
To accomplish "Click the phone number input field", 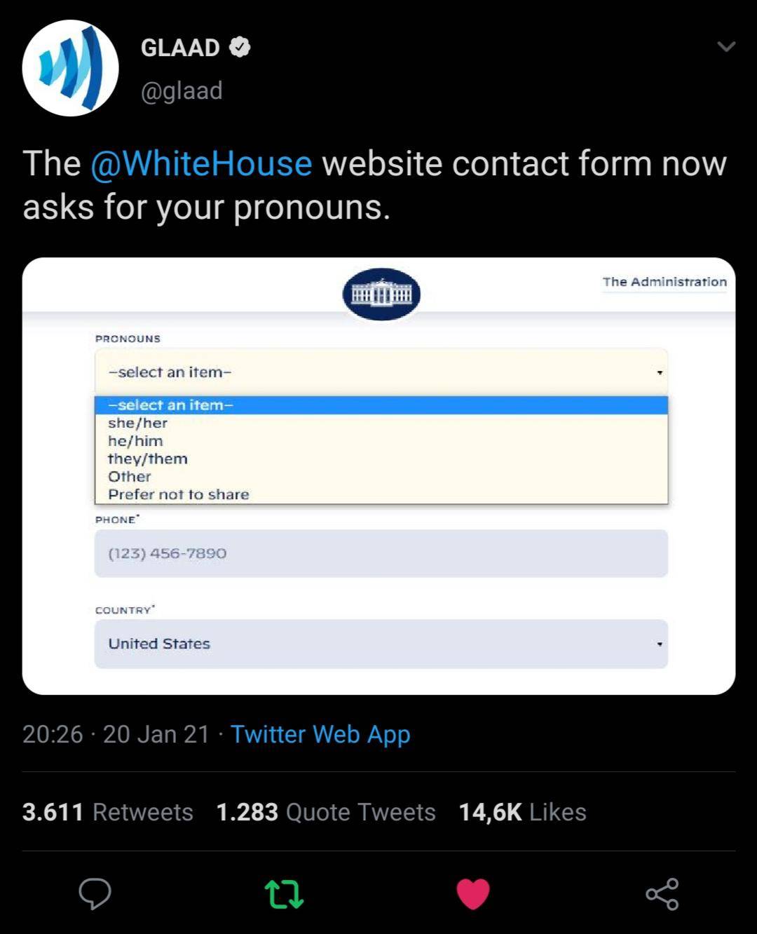I will point(381,553).
